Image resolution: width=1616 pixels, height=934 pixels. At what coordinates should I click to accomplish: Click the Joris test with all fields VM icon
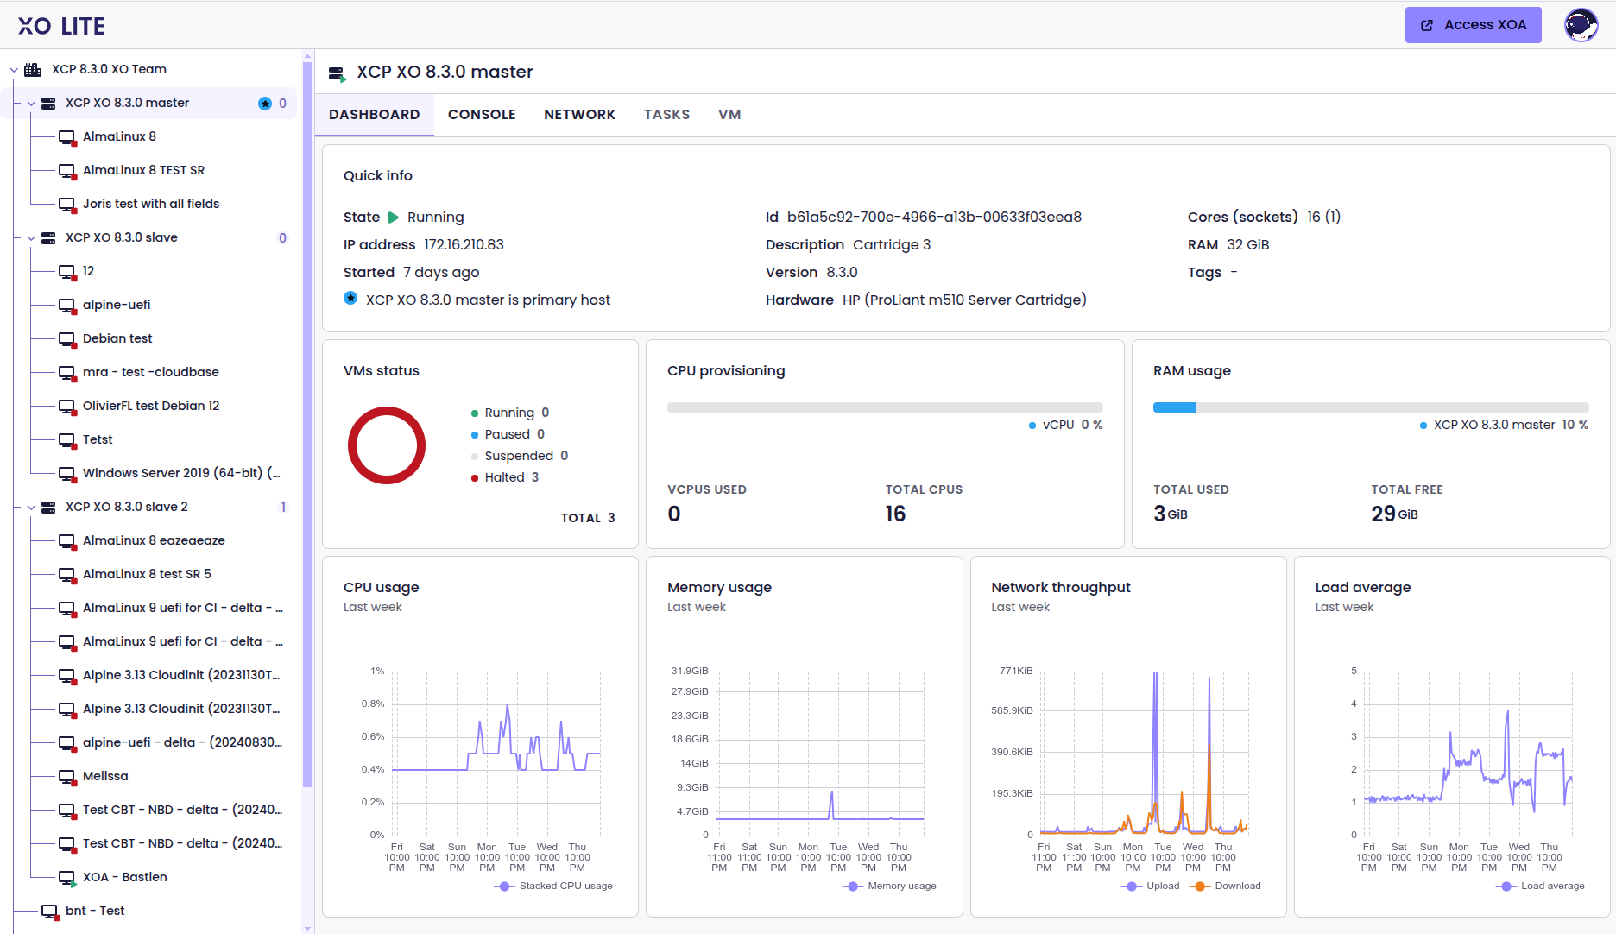66,204
